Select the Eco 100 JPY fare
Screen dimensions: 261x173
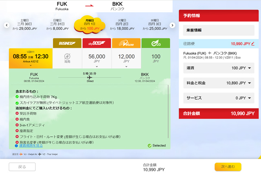[156, 58]
